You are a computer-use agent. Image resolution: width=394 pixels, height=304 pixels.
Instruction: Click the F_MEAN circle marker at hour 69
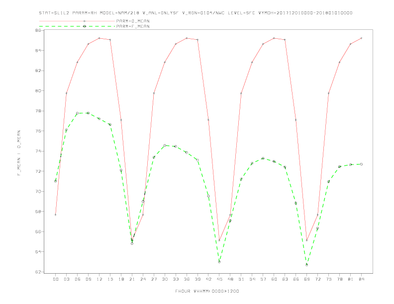coord(307,265)
